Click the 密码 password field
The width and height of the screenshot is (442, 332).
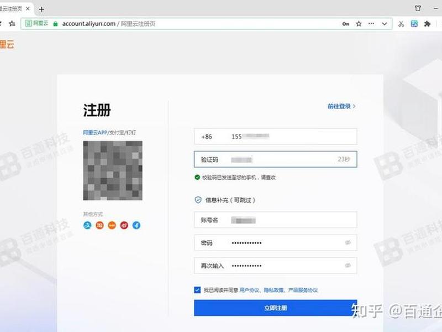[275, 243]
